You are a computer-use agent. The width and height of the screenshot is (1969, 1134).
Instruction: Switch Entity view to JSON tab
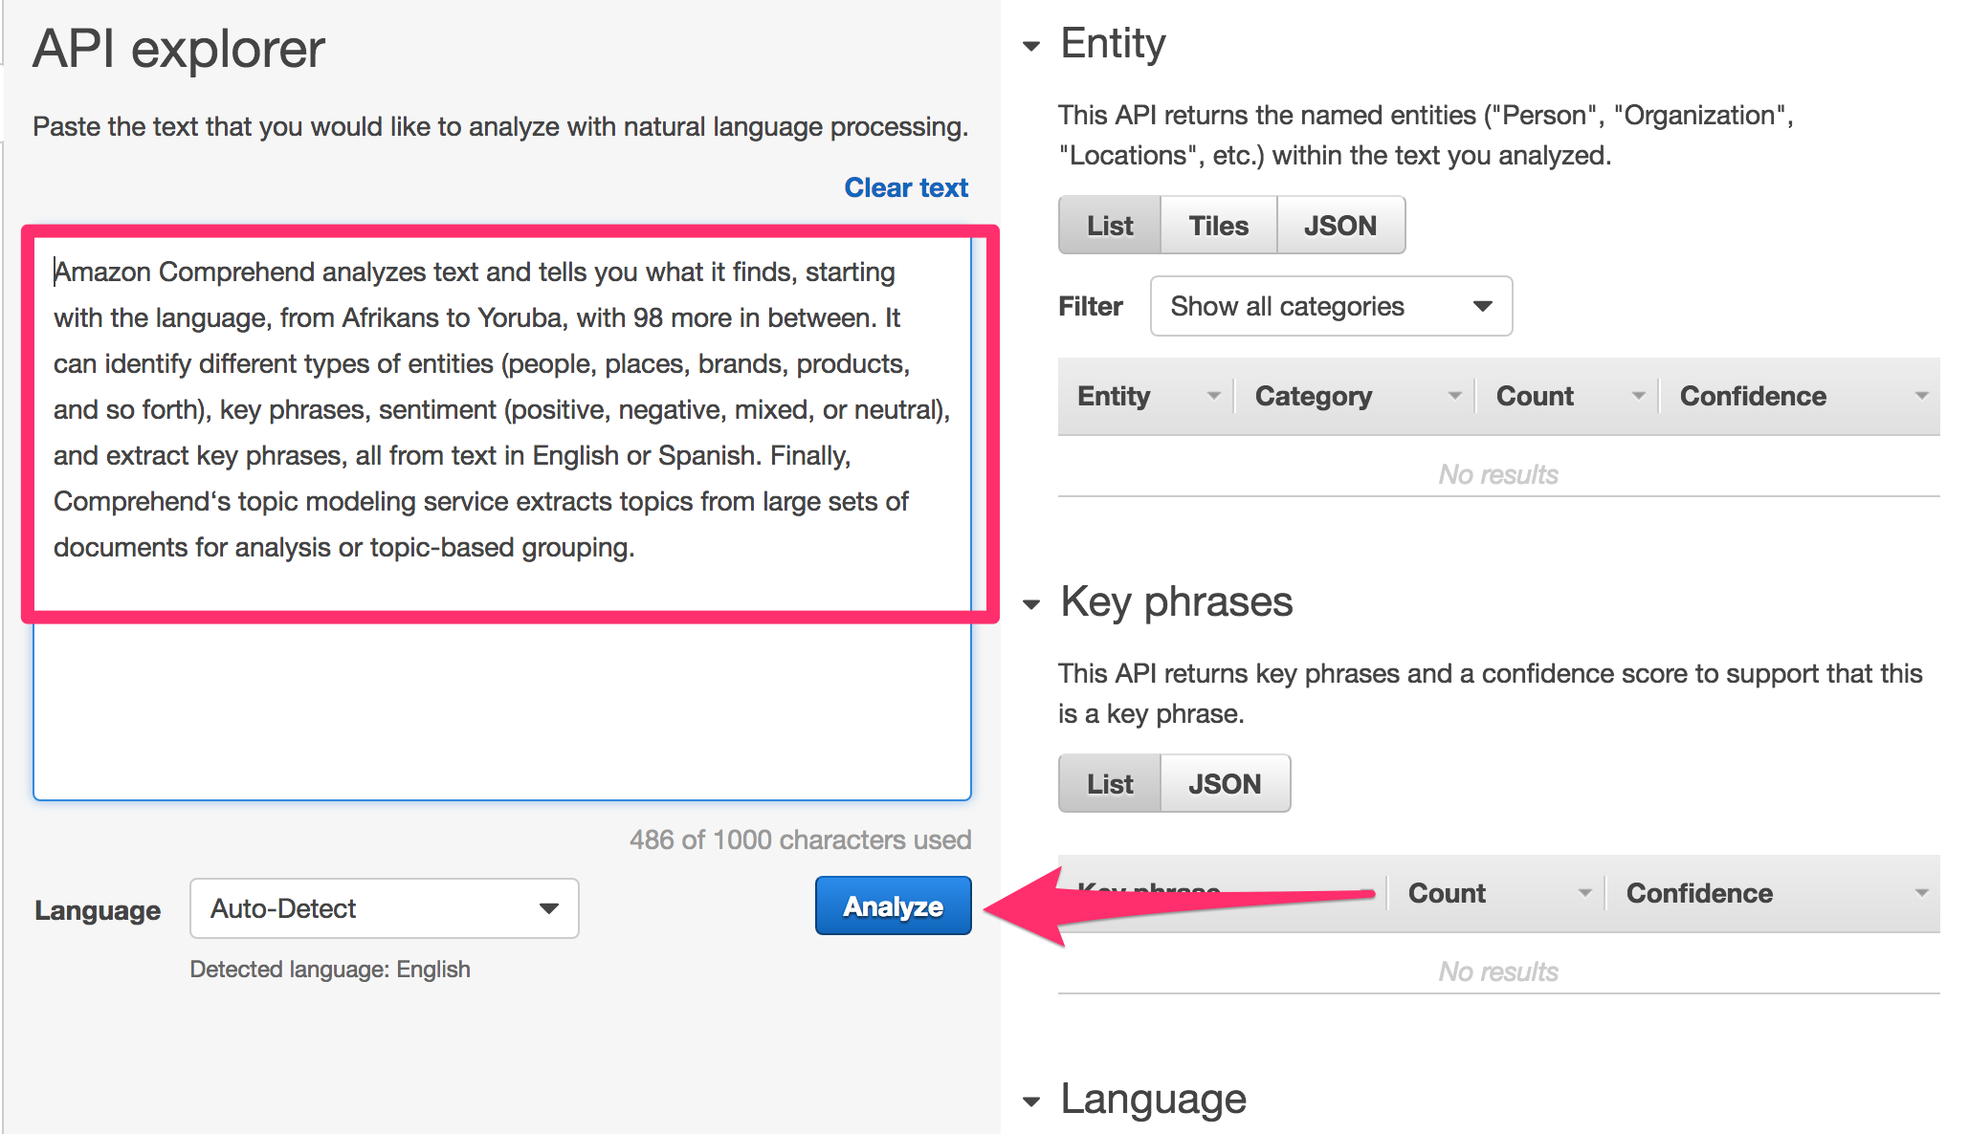coord(1339,226)
